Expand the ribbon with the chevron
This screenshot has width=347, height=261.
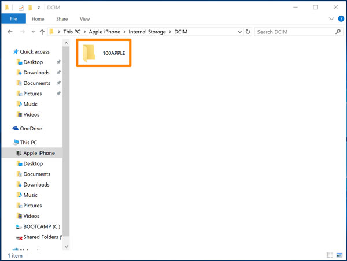331,19
